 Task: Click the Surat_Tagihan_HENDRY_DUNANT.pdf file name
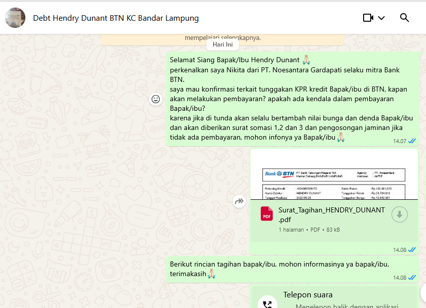(331, 214)
